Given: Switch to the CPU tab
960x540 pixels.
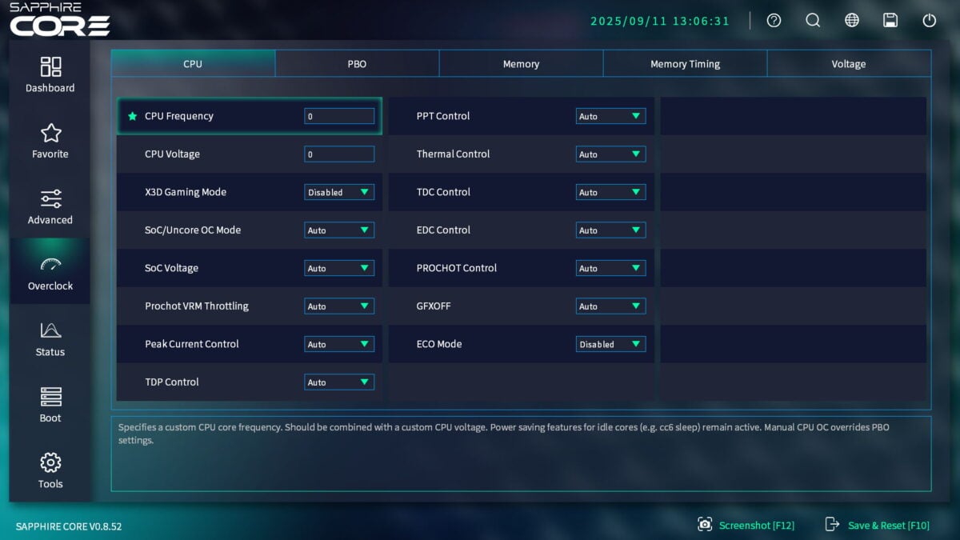Looking at the screenshot, I should click(x=193, y=64).
